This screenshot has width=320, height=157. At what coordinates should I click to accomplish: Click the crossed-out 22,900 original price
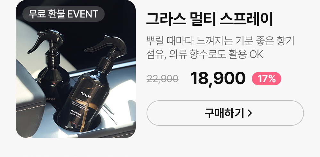click(x=163, y=79)
